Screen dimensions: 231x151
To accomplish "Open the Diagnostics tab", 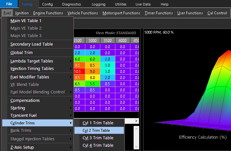I will click(71, 4).
